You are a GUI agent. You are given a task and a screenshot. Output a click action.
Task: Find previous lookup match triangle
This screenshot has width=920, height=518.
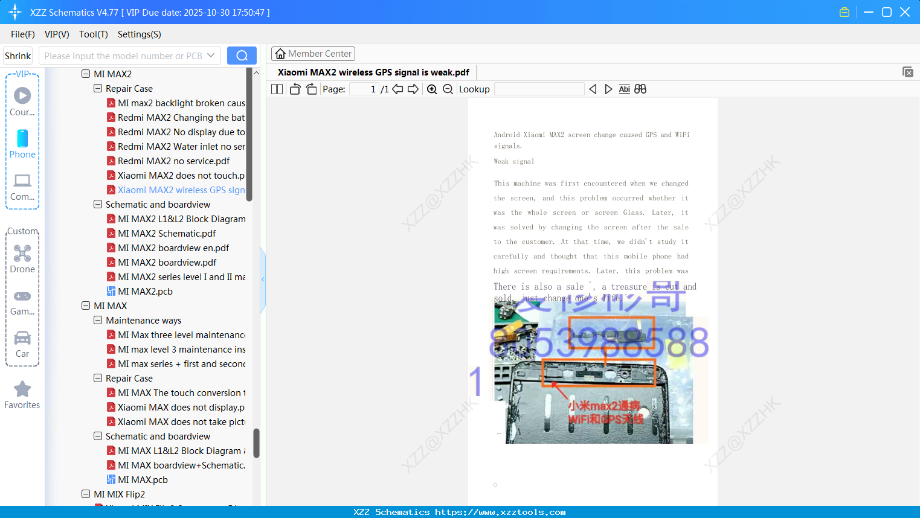593,89
